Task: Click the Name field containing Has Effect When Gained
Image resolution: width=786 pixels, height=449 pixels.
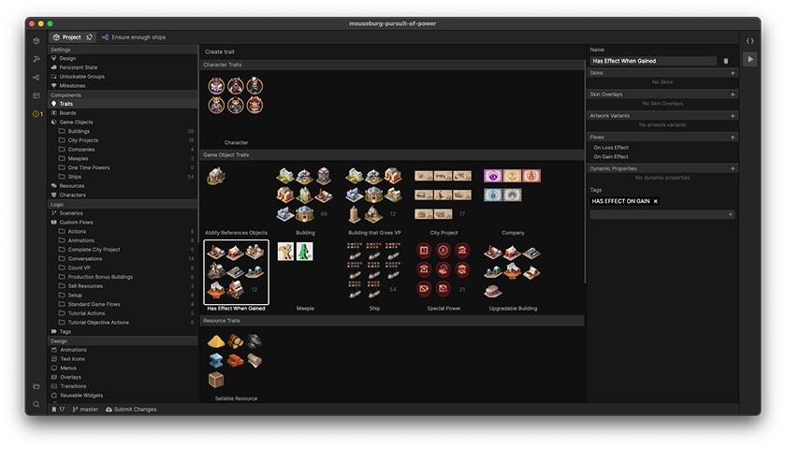Action: pos(652,61)
